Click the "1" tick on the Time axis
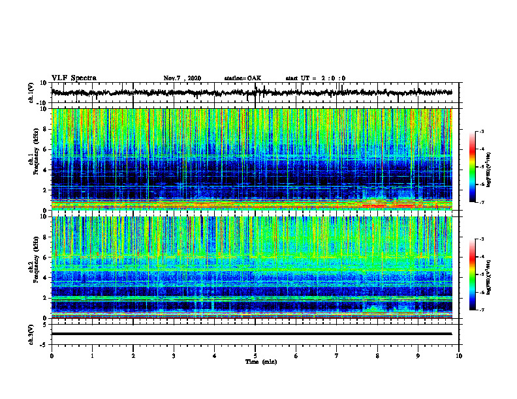The height and width of the screenshot is (399, 517). pos(92,356)
